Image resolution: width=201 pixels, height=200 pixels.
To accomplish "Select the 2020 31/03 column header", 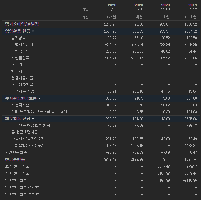I will point(165,7).
